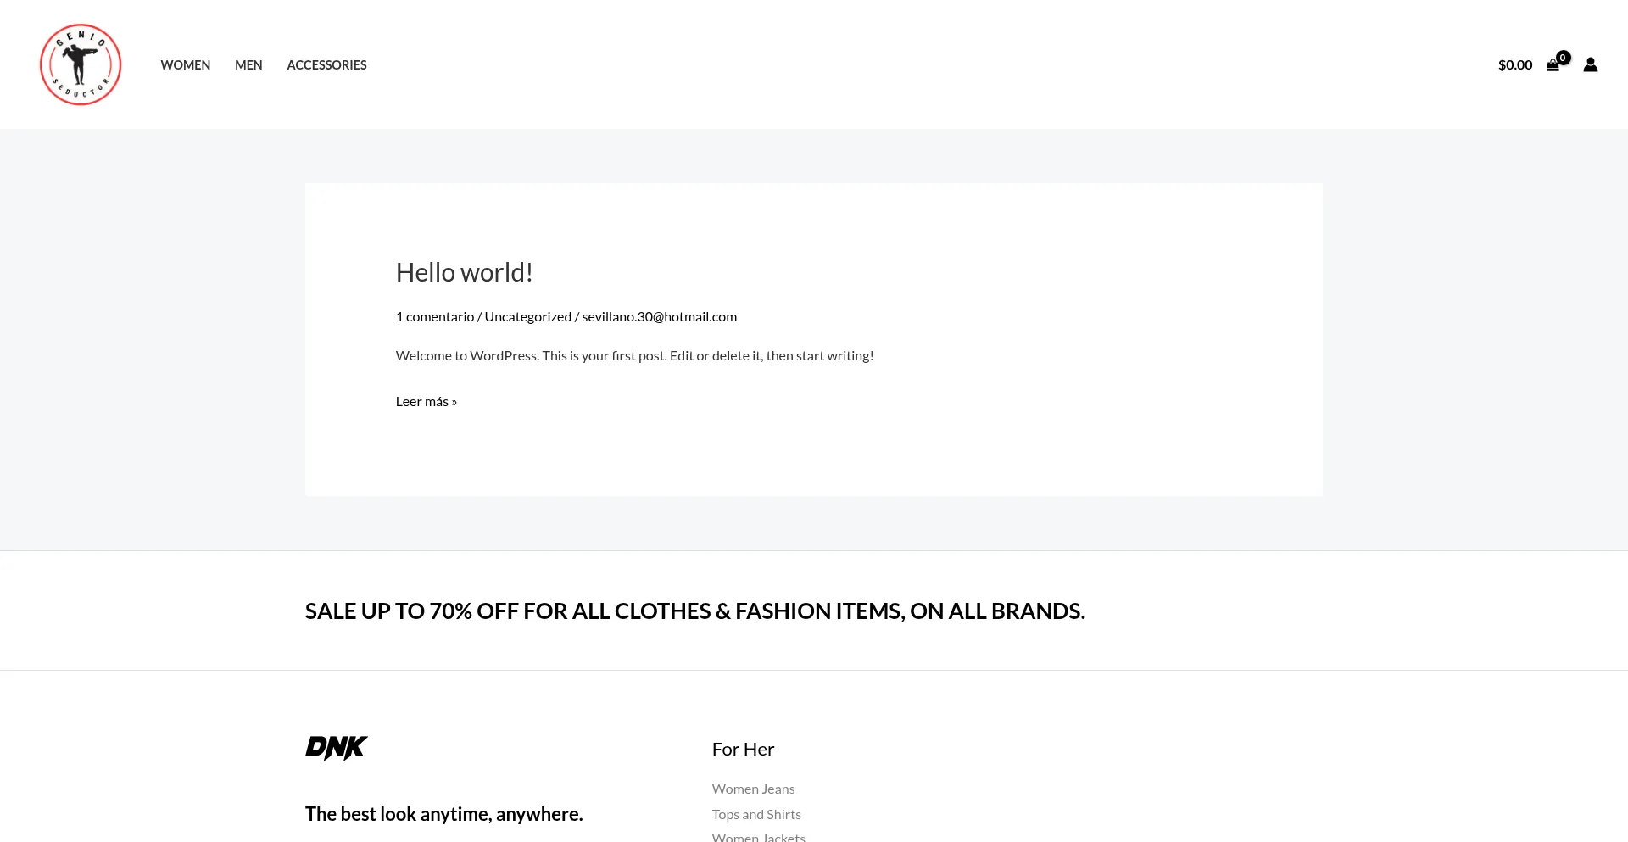Image resolution: width=1628 pixels, height=842 pixels.
Task: Click the 'For Her' footer heading
Action: [x=743, y=749]
